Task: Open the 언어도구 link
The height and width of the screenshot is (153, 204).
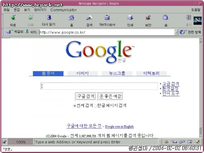Action: (x=171, y=93)
